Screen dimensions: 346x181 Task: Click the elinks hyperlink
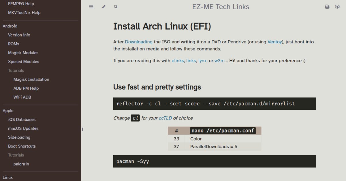pyautogui.click(x=178, y=61)
